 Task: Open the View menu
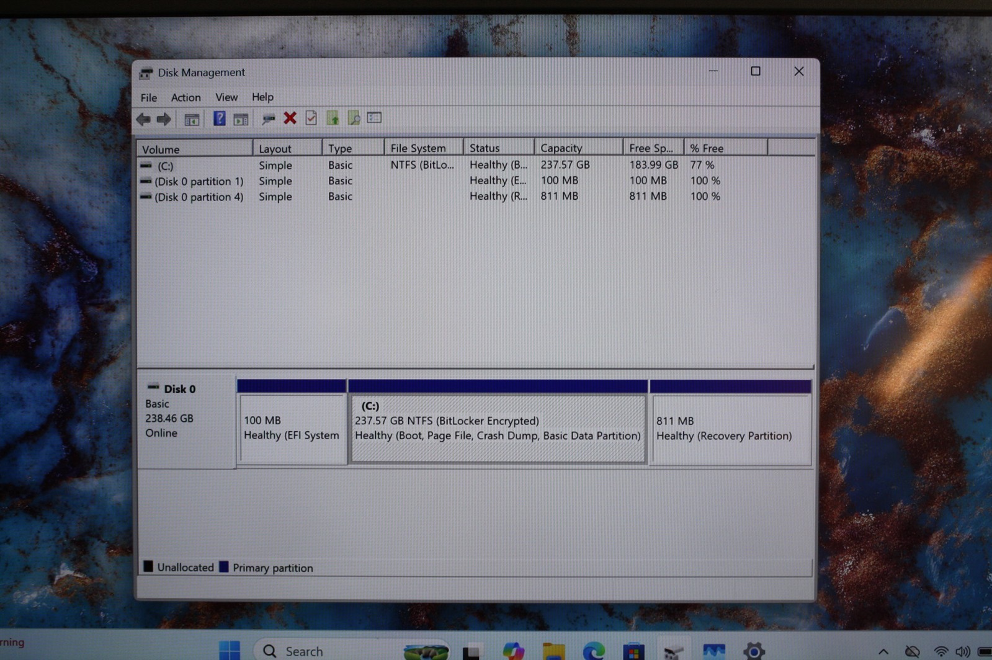coord(226,97)
